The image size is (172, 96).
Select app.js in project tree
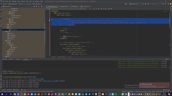tap(11, 21)
